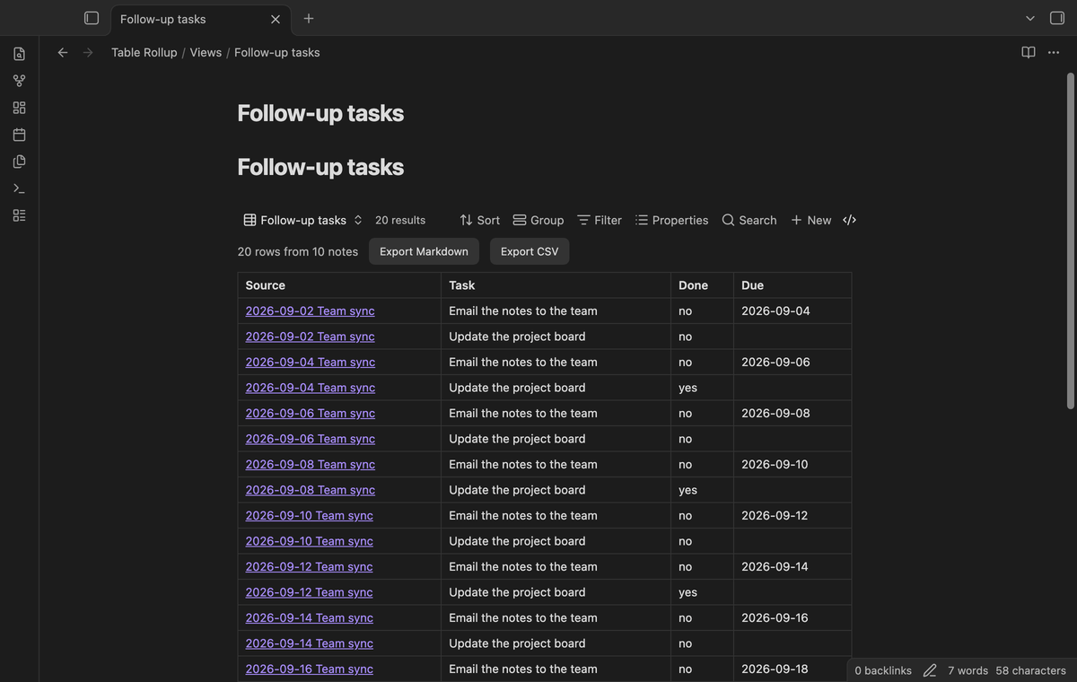Open canvas icon in left ribbon
Screen dimensions: 1077x682
[x=19, y=108]
